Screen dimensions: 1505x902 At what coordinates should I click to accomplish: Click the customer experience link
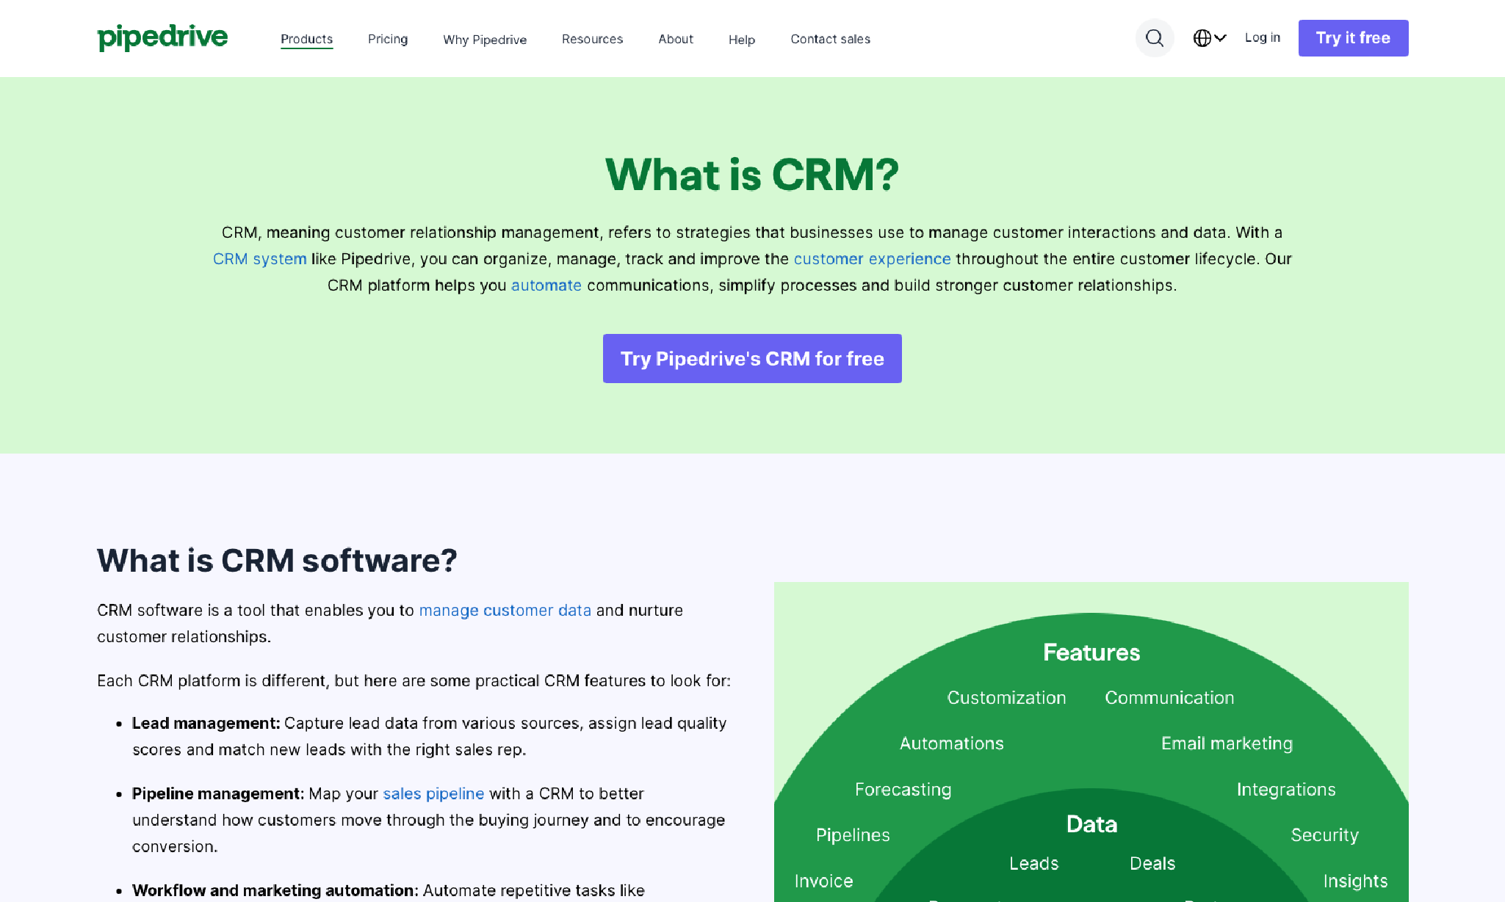(x=873, y=258)
